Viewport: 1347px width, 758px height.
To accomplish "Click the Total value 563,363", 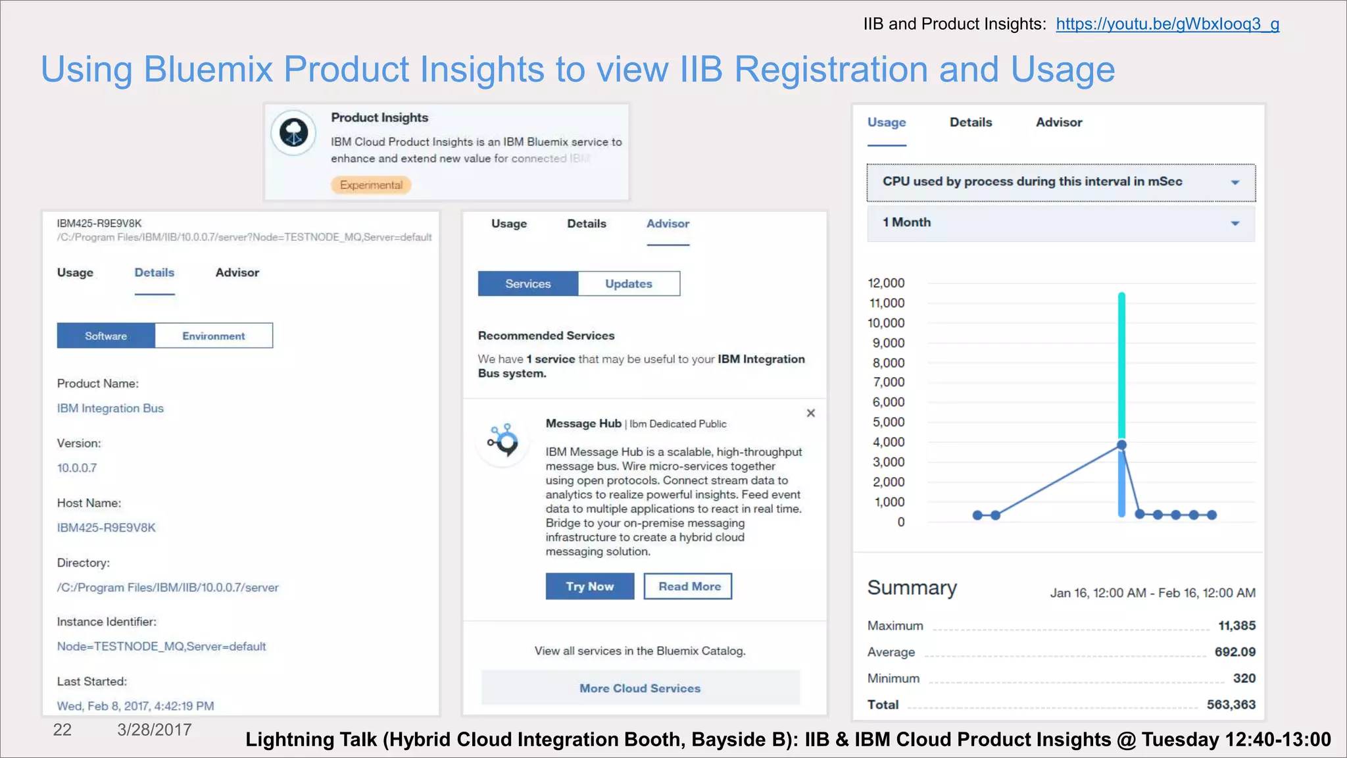I will (1231, 705).
